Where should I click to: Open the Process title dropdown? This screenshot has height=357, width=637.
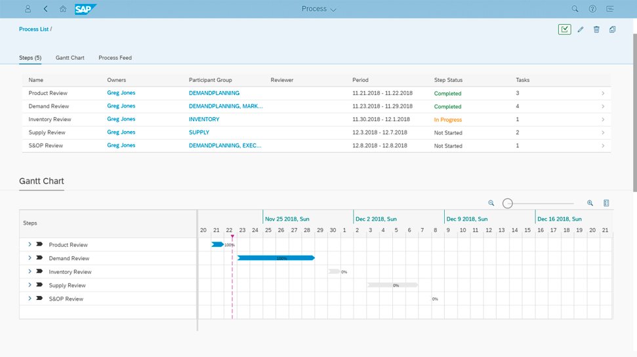319,9
